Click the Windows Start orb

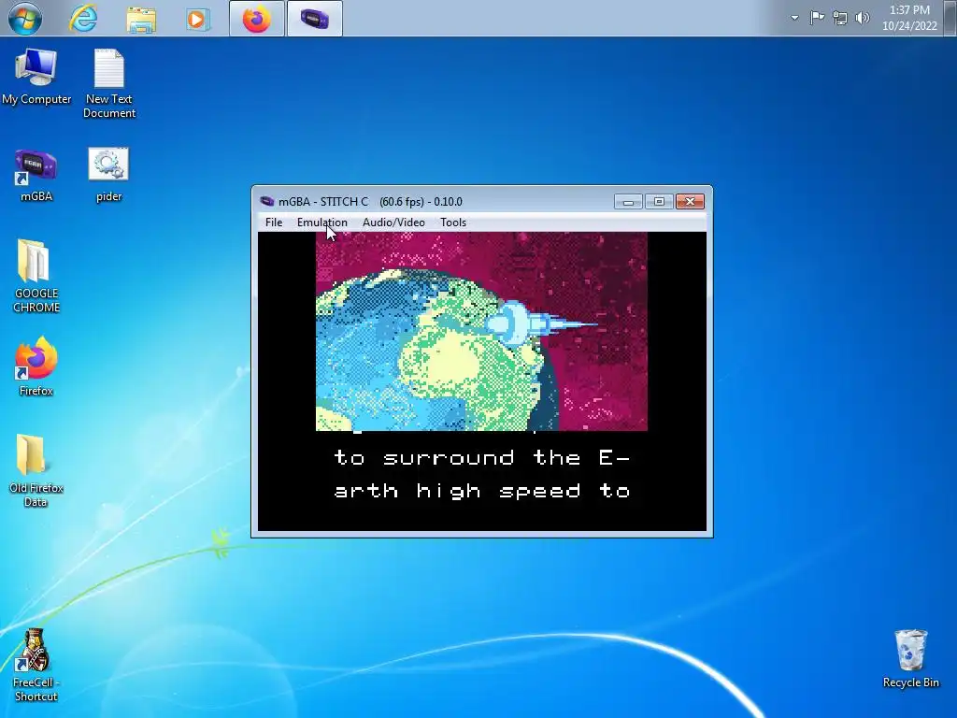(25, 19)
